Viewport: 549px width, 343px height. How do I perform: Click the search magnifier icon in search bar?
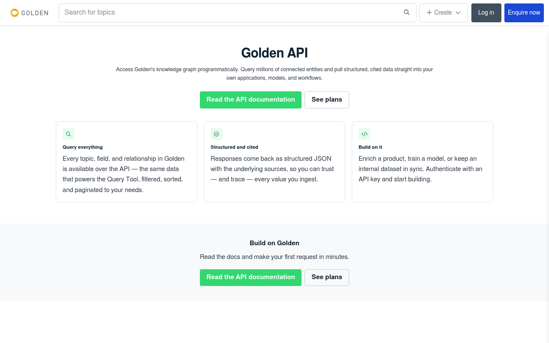pyautogui.click(x=407, y=12)
